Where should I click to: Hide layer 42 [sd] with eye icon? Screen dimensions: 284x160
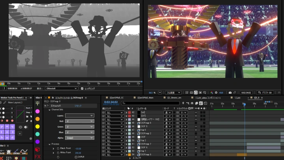[196, 113]
